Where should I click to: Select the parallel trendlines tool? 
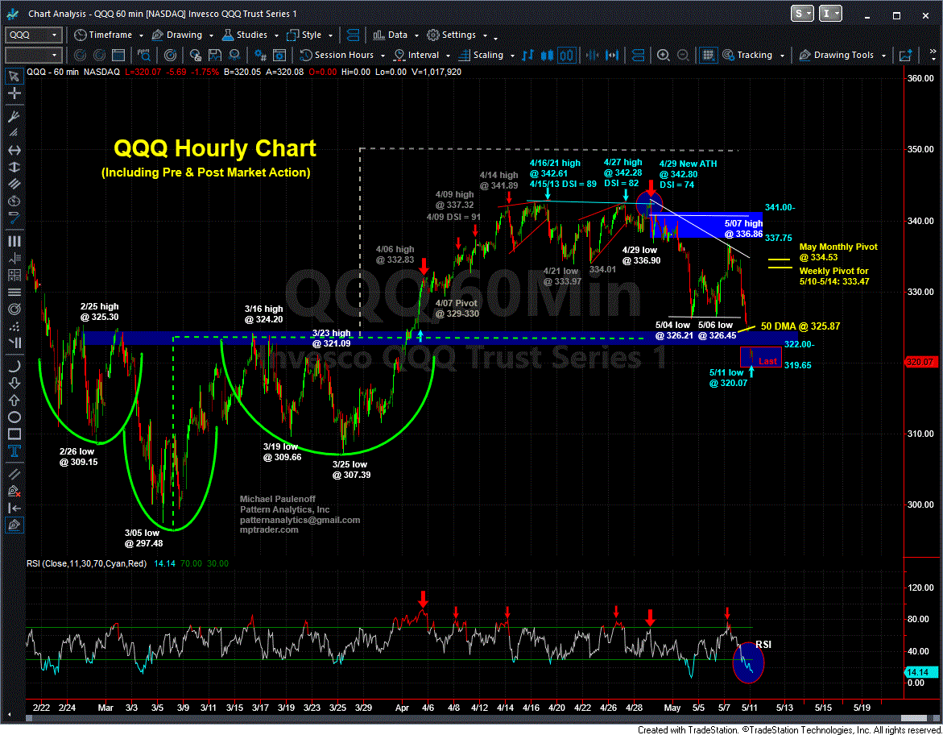coord(14,474)
